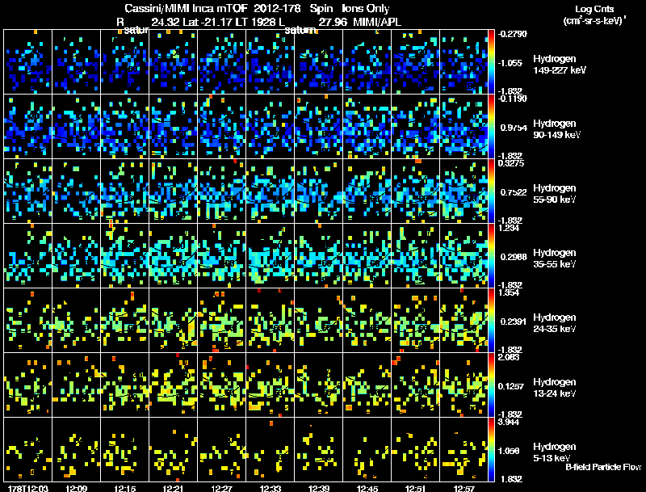The image size is (646, 492).
Task: Click the Hydrogen 24-35 keV color bar
Action: tap(491, 321)
